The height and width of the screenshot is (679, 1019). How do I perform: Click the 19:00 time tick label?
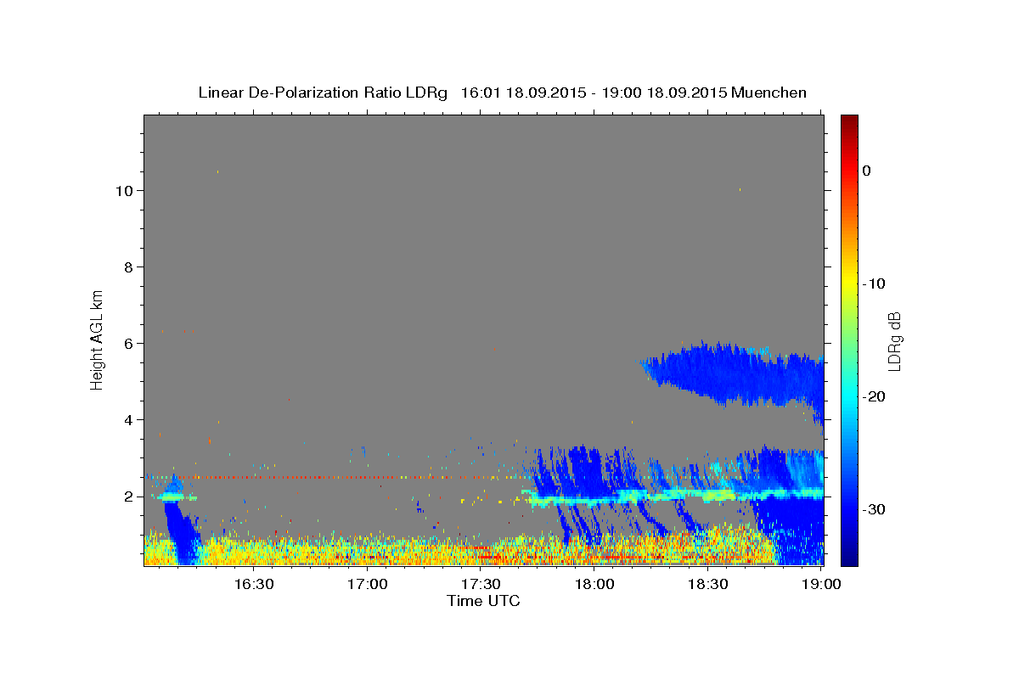[821, 585]
